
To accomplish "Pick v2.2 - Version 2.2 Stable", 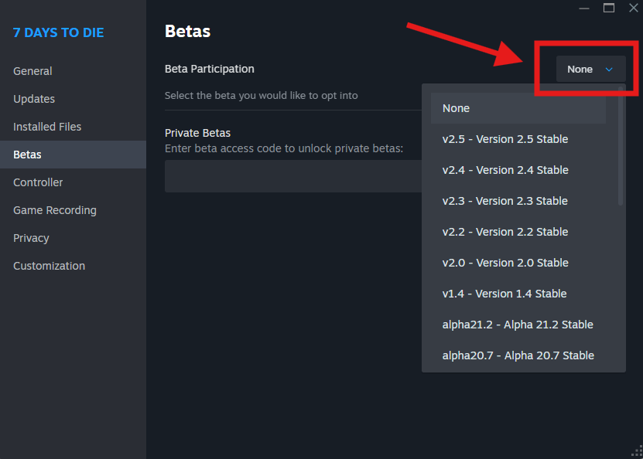I will click(518, 232).
